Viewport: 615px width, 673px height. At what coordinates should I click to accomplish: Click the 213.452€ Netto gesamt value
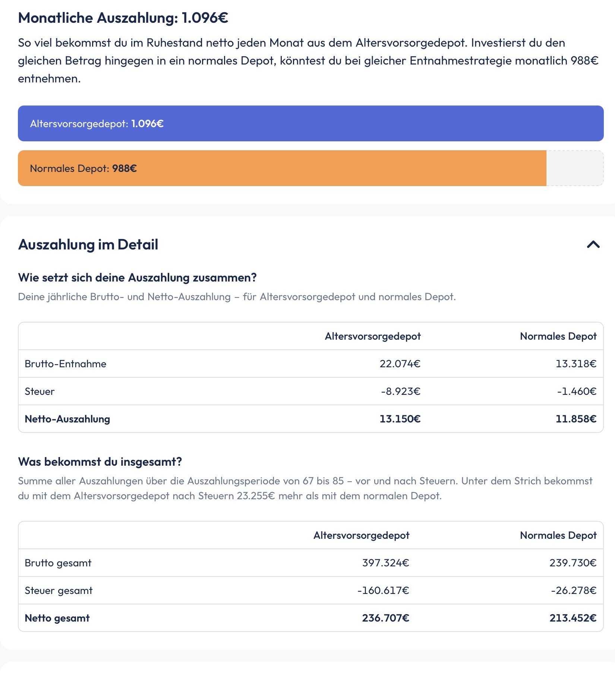573,618
